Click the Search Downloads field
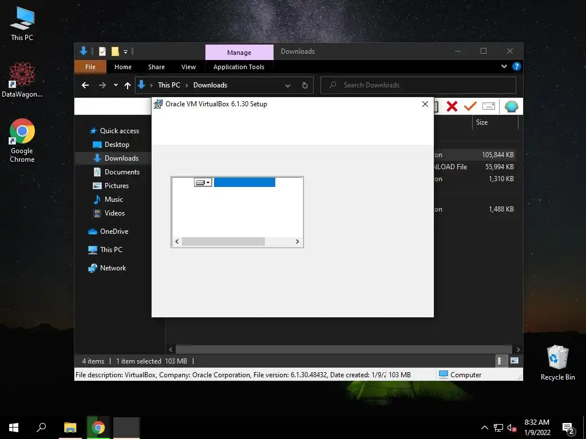Screen dimensions: 586x439 (418, 85)
